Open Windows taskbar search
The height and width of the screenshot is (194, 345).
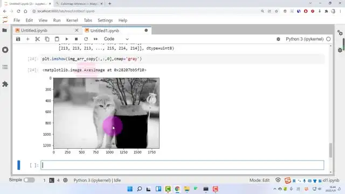tap(140, 189)
